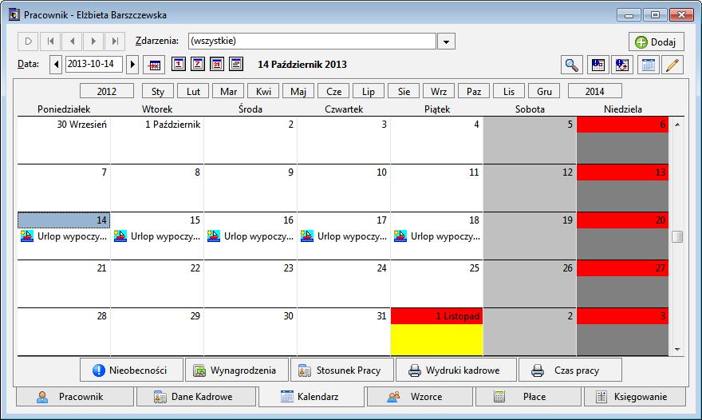
Task: Select month Lis
Action: [509, 91]
